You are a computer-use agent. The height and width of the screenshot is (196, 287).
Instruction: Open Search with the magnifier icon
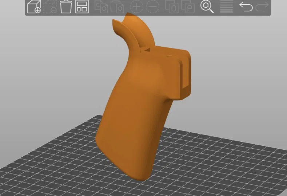(x=207, y=7)
